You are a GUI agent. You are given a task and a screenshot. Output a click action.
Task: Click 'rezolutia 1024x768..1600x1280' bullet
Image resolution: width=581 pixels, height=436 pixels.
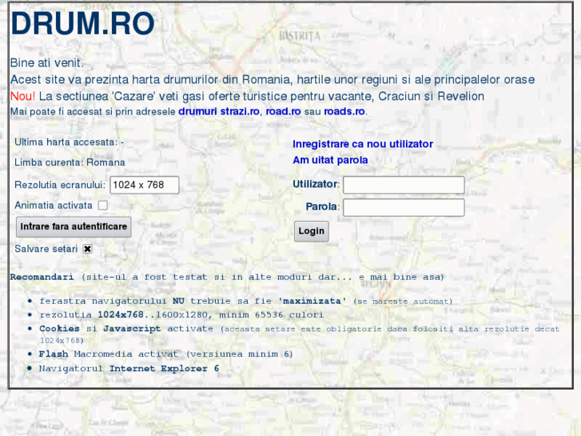coord(181,314)
